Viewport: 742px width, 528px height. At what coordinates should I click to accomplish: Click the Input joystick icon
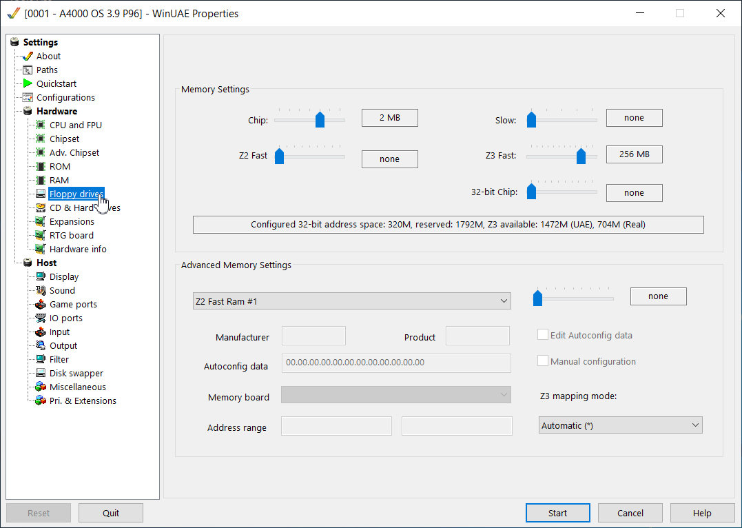coord(41,332)
